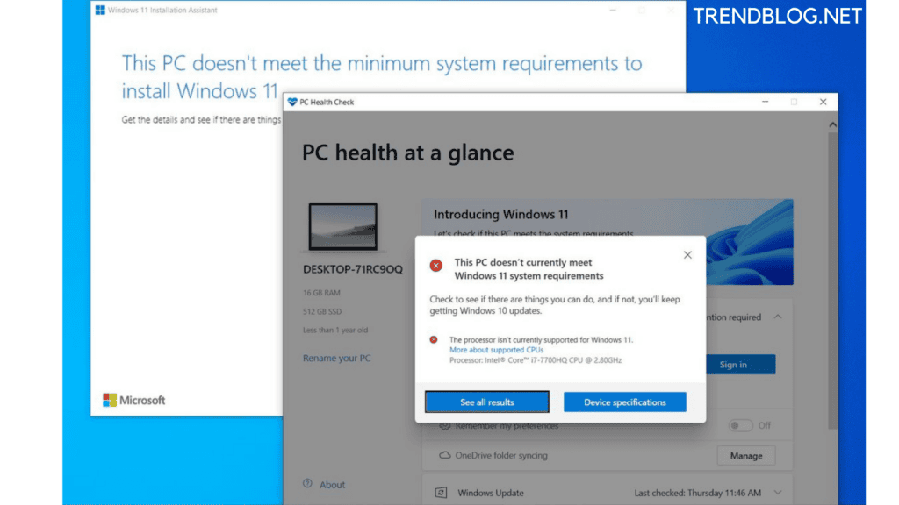
Task: Minimize the PC Health Check window
Action: click(765, 102)
